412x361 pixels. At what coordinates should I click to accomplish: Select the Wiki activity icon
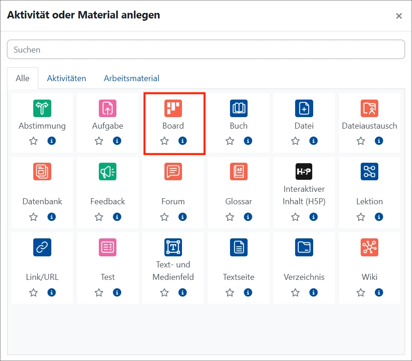[370, 248]
